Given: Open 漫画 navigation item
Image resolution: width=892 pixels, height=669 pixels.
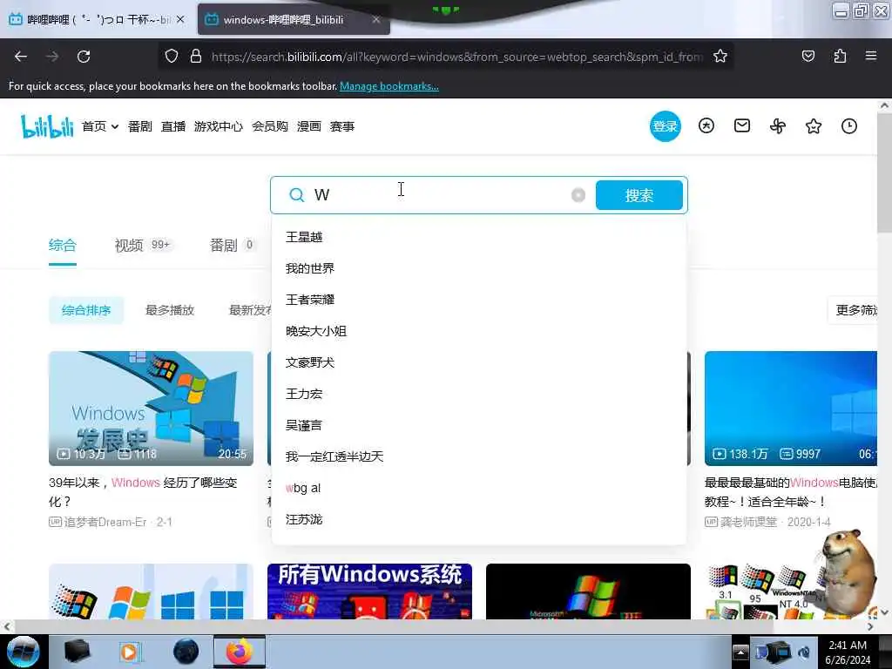Looking at the screenshot, I should pyautogui.click(x=309, y=126).
